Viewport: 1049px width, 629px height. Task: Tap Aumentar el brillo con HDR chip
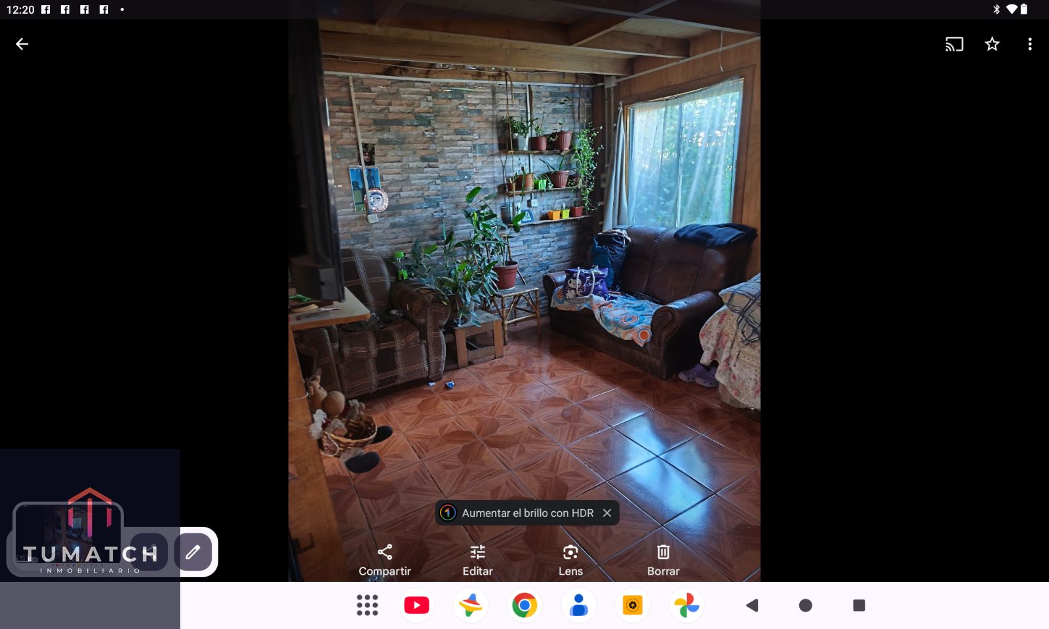[518, 513]
